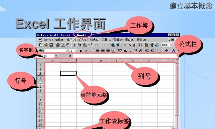
Task: Open the 帮助 menu
Action: 141,40
